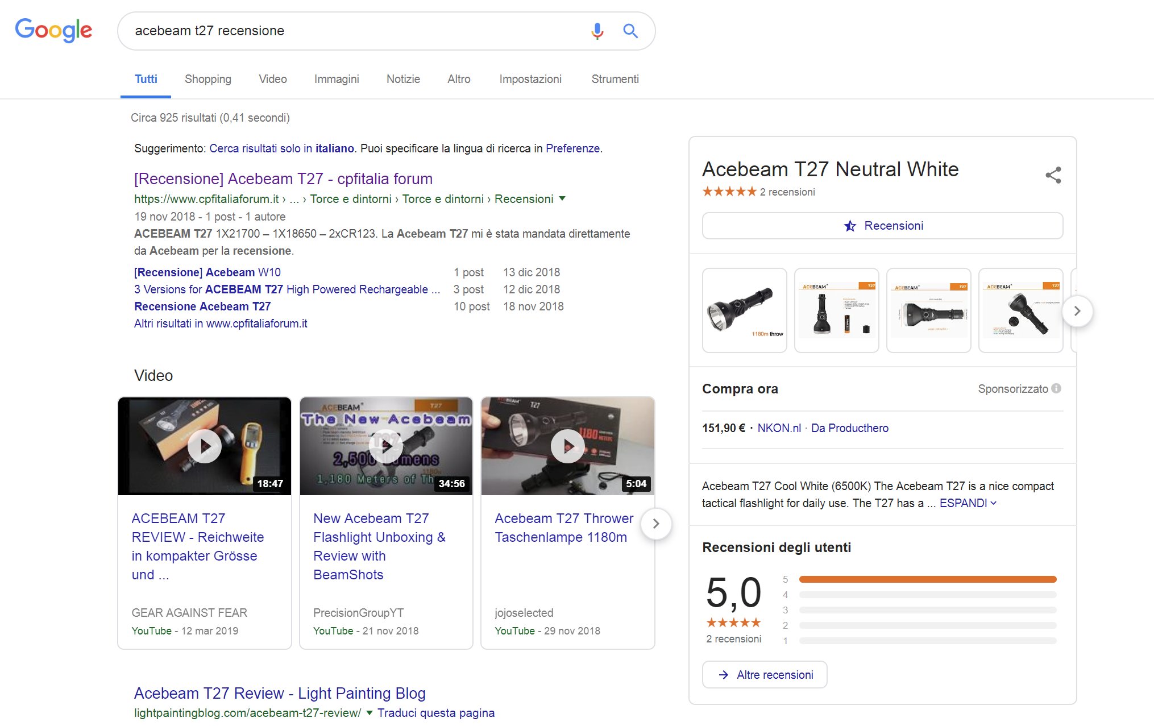Click Cerca risultati solo in italiano
This screenshot has width=1154, height=726.
point(282,148)
